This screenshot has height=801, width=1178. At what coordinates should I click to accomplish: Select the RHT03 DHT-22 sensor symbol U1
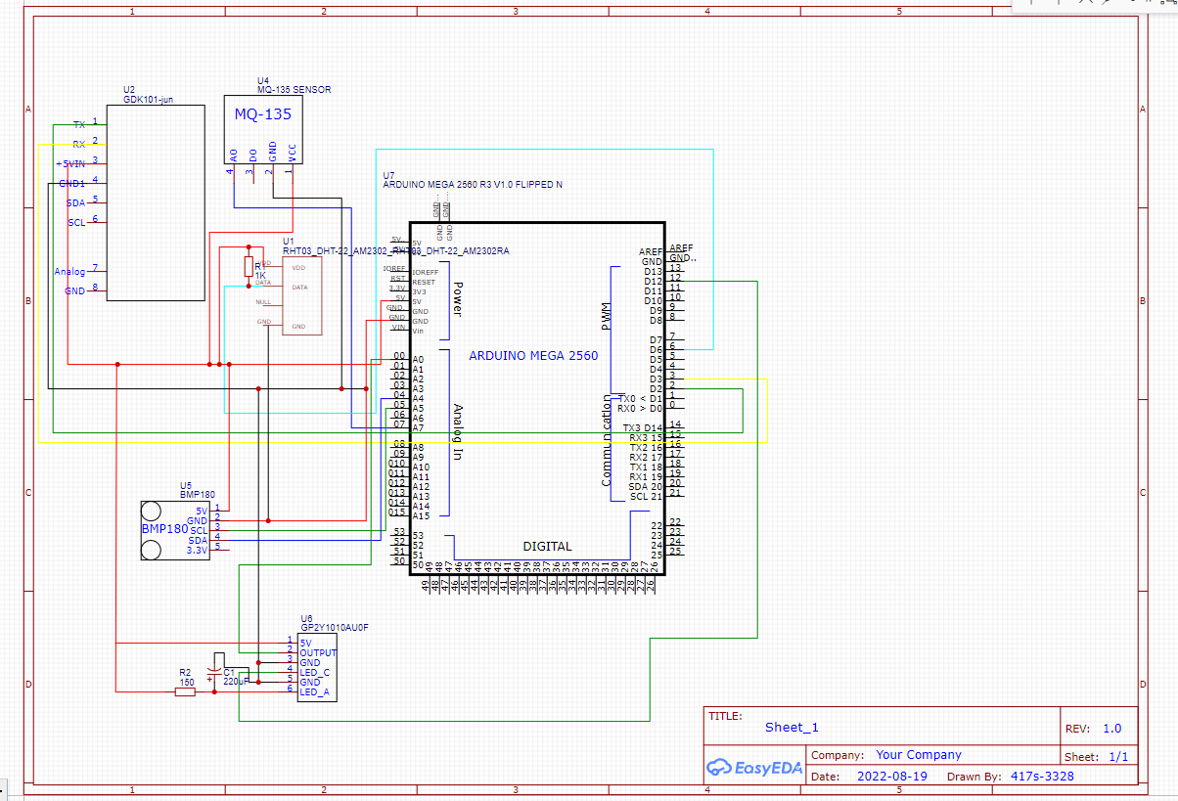point(301,296)
